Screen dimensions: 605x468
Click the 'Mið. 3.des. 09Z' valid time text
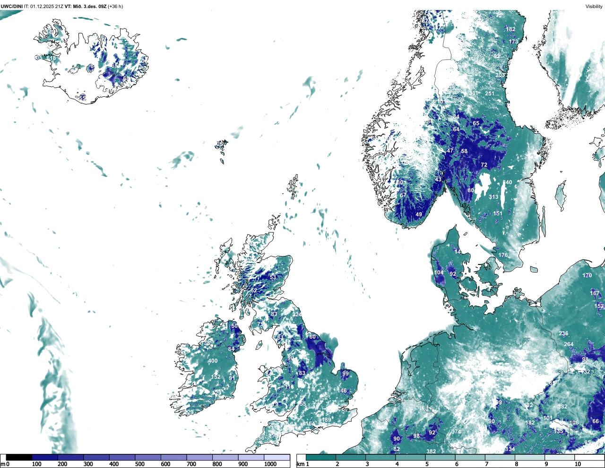(90, 6)
